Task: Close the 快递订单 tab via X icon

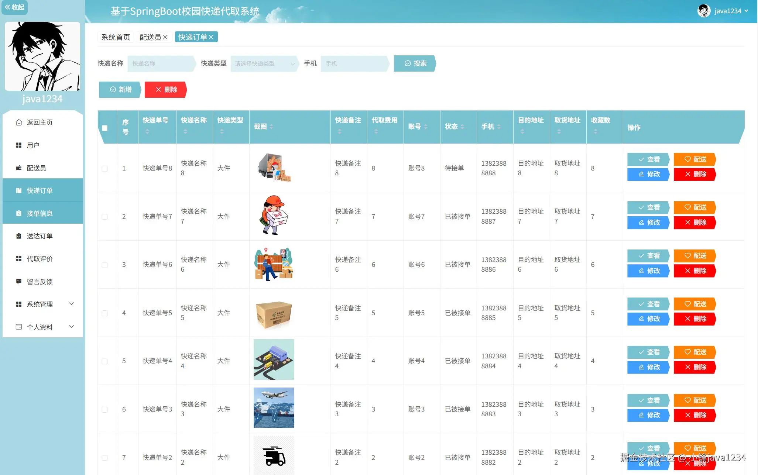Action: [x=211, y=37]
